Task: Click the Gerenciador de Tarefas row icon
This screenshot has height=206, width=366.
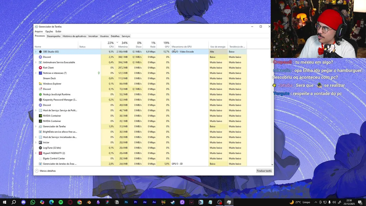Action: [40, 126]
